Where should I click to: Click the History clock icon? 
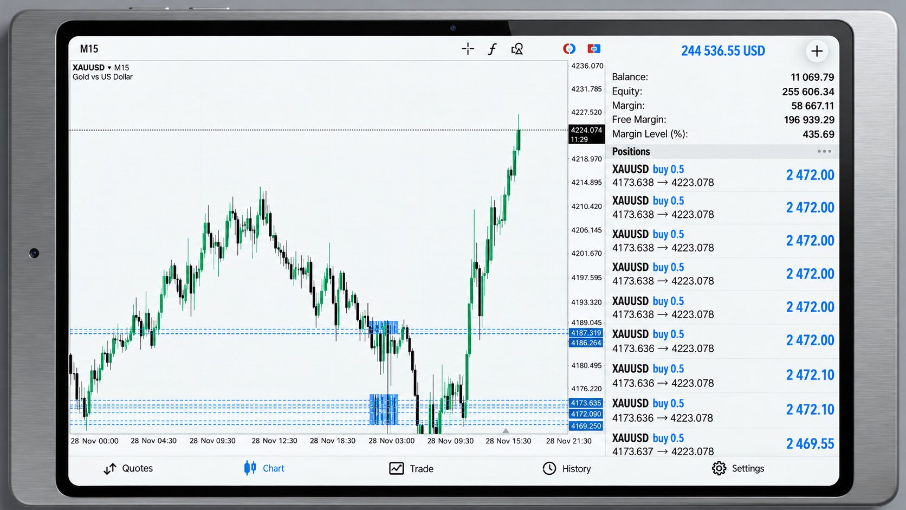pos(549,468)
